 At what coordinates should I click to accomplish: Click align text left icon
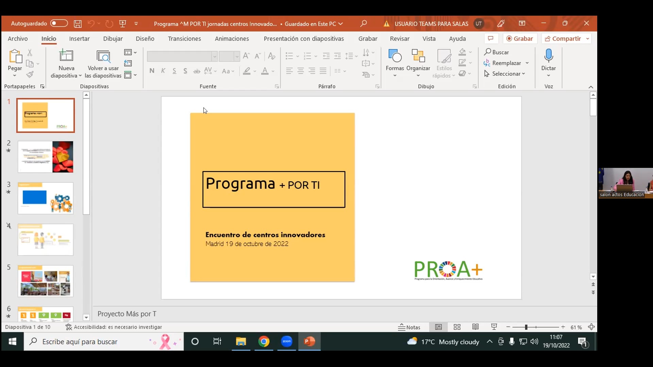289,71
